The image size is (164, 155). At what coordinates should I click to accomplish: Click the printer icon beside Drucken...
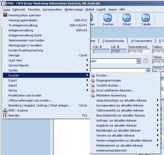(x=93, y=75)
